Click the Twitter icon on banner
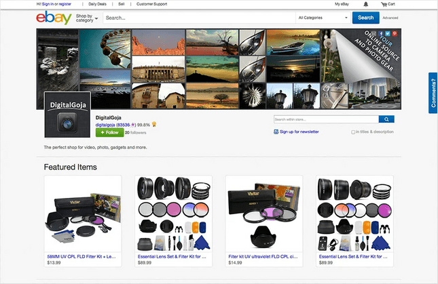Image resolution: width=438 pixels, height=284 pixels. pyautogui.click(x=388, y=33)
